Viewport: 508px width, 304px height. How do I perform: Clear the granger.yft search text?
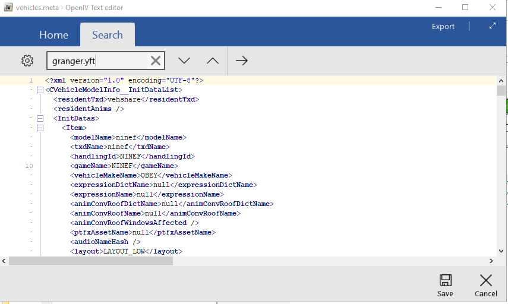tap(155, 61)
